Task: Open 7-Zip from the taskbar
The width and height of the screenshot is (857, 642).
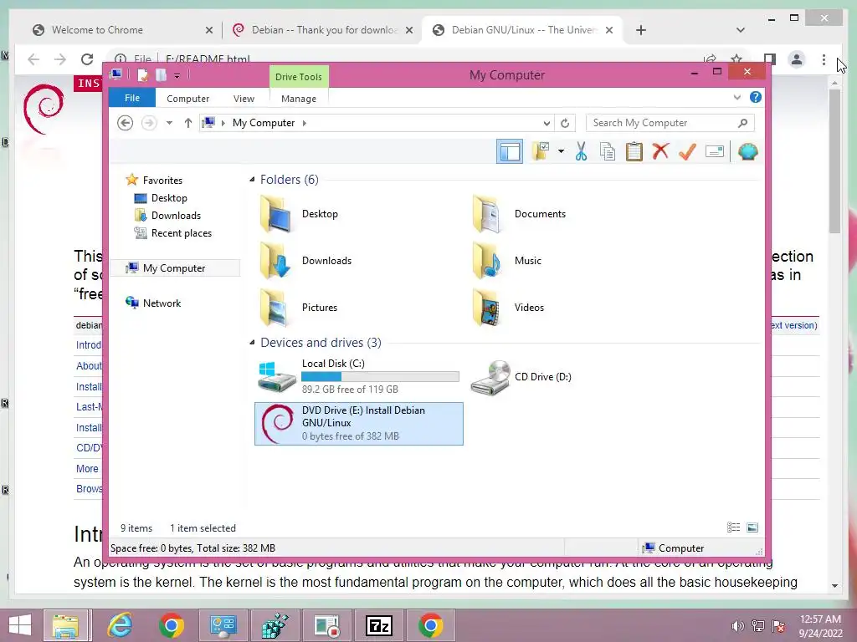Action: [379, 625]
